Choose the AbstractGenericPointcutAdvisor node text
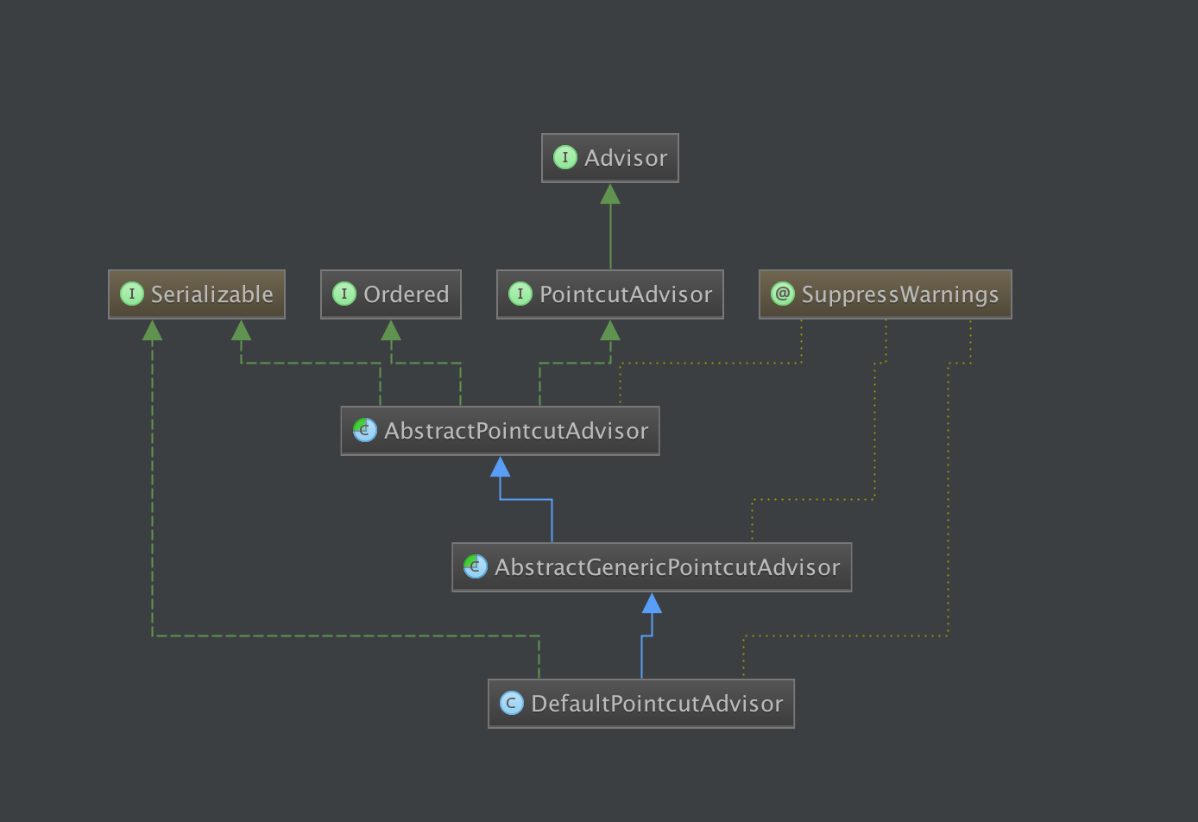Image resolution: width=1198 pixels, height=822 pixels. (666, 567)
